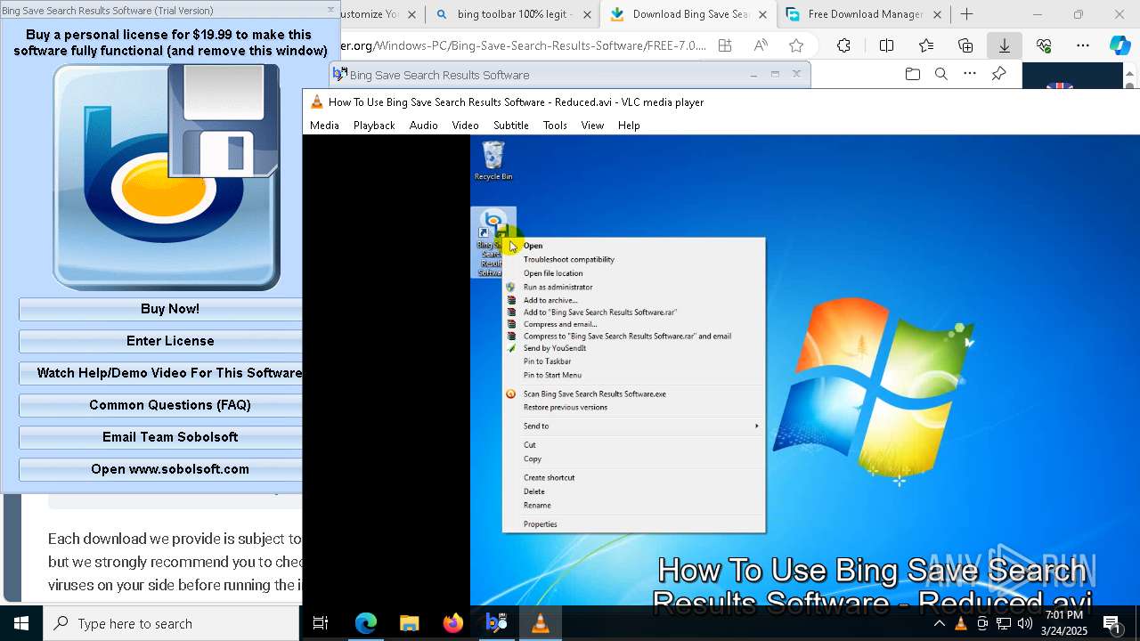Open more options in downloads panel

tap(970, 74)
